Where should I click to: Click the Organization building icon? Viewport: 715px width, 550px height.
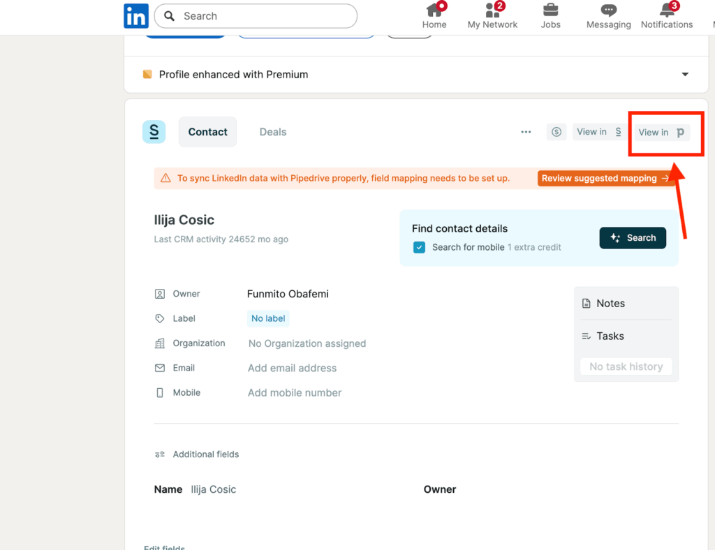click(159, 343)
